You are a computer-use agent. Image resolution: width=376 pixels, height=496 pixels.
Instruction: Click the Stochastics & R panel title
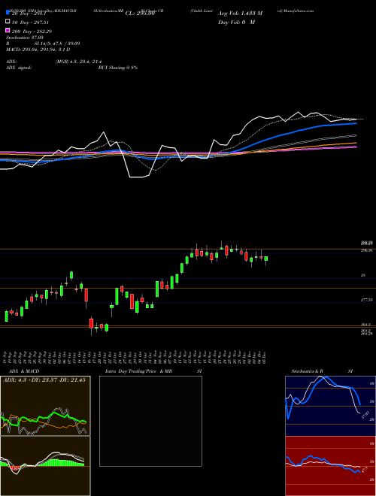tap(308, 371)
